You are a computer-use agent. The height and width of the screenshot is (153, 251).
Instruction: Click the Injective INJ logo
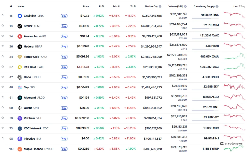coord(20,139)
